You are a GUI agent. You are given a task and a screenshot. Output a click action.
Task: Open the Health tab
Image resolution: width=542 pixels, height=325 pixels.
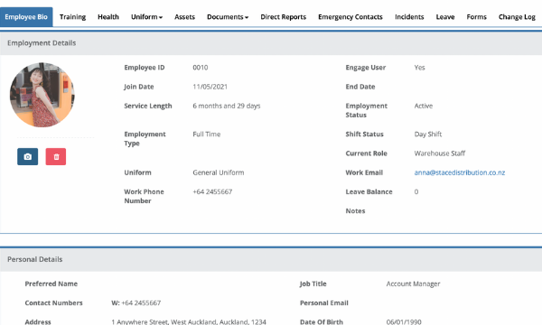click(x=108, y=17)
